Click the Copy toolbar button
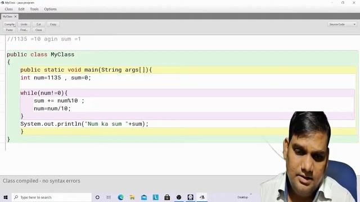Viewport: 360px width, 202px height. (53, 24)
